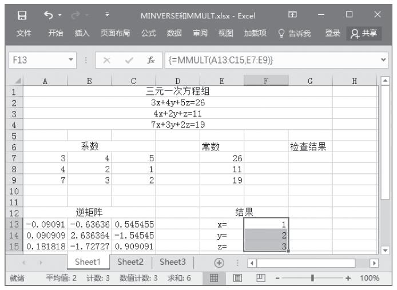397x290 pixels.
Task: Switch to the Sheet2 worksheet tab
Action: coord(131,262)
